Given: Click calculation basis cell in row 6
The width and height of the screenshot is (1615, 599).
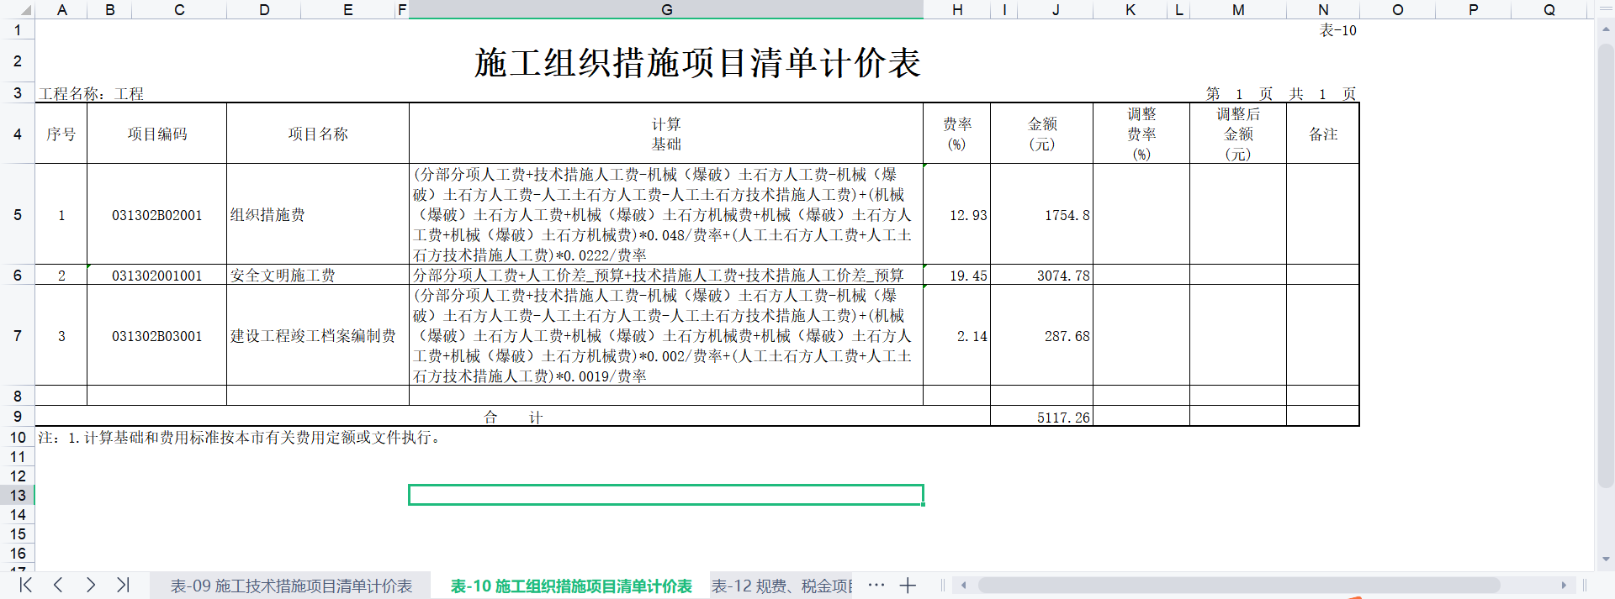Looking at the screenshot, I should [x=666, y=276].
